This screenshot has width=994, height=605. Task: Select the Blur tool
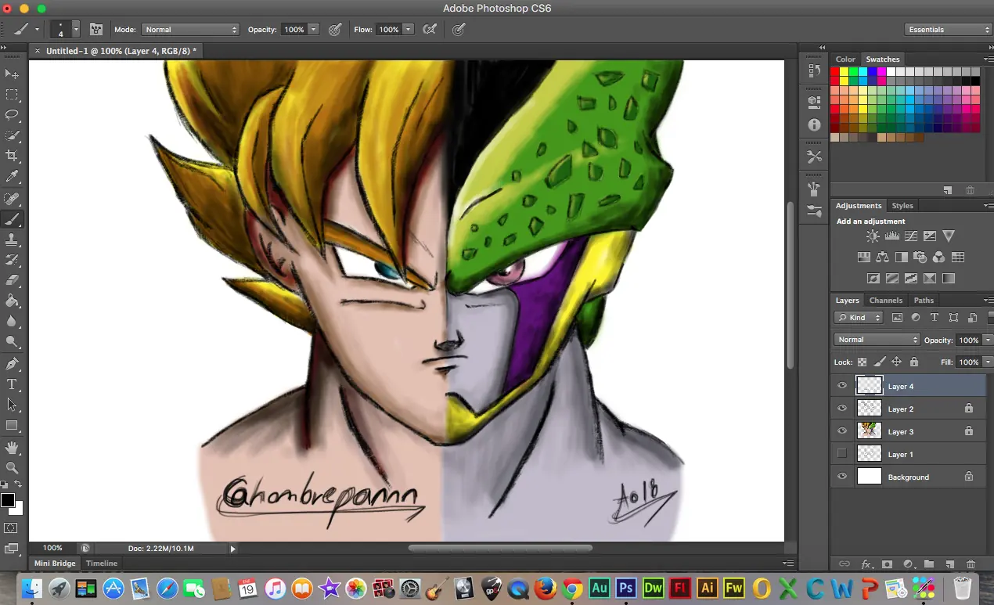(x=12, y=321)
